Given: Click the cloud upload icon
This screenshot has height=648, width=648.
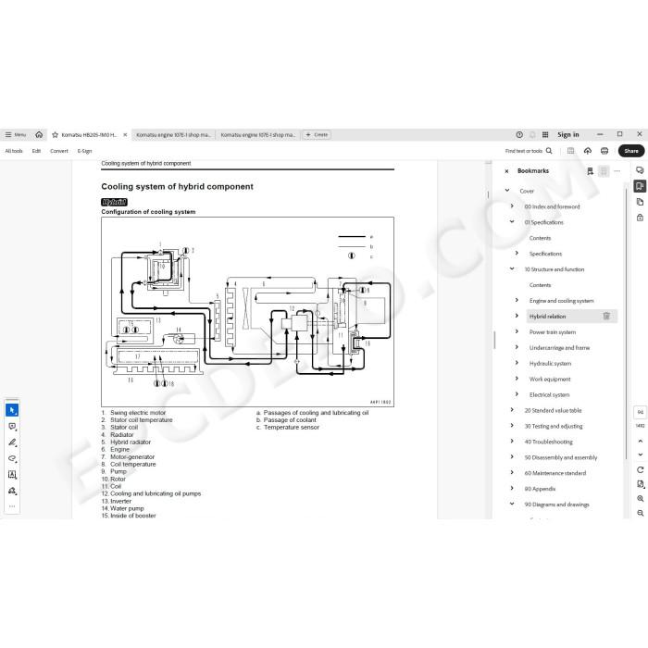Looking at the screenshot, I should (588, 151).
